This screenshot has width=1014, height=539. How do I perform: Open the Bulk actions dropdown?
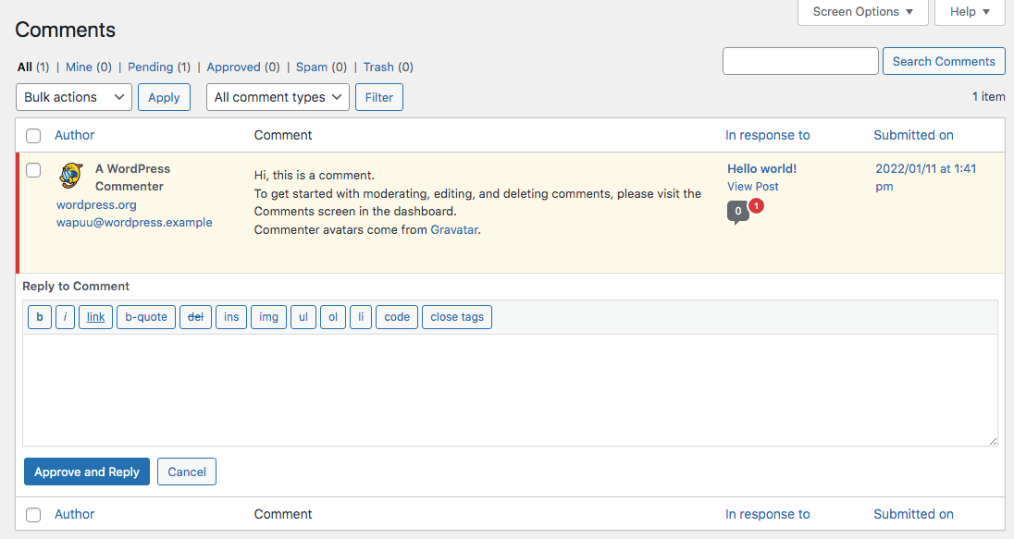tap(74, 97)
